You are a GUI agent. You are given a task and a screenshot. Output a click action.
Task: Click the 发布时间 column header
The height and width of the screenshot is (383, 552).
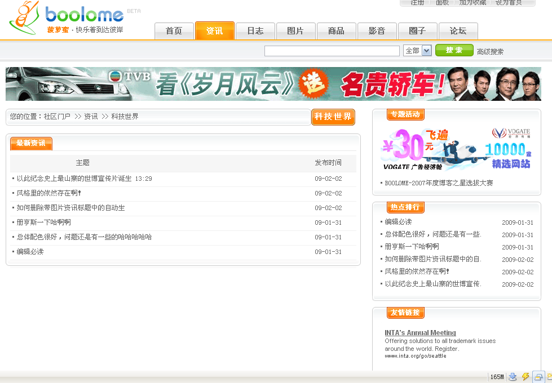pyautogui.click(x=328, y=162)
